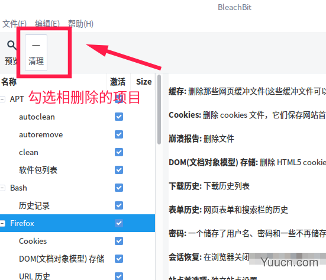Click the 激活 column header
The image size is (326, 280).
[x=118, y=82]
